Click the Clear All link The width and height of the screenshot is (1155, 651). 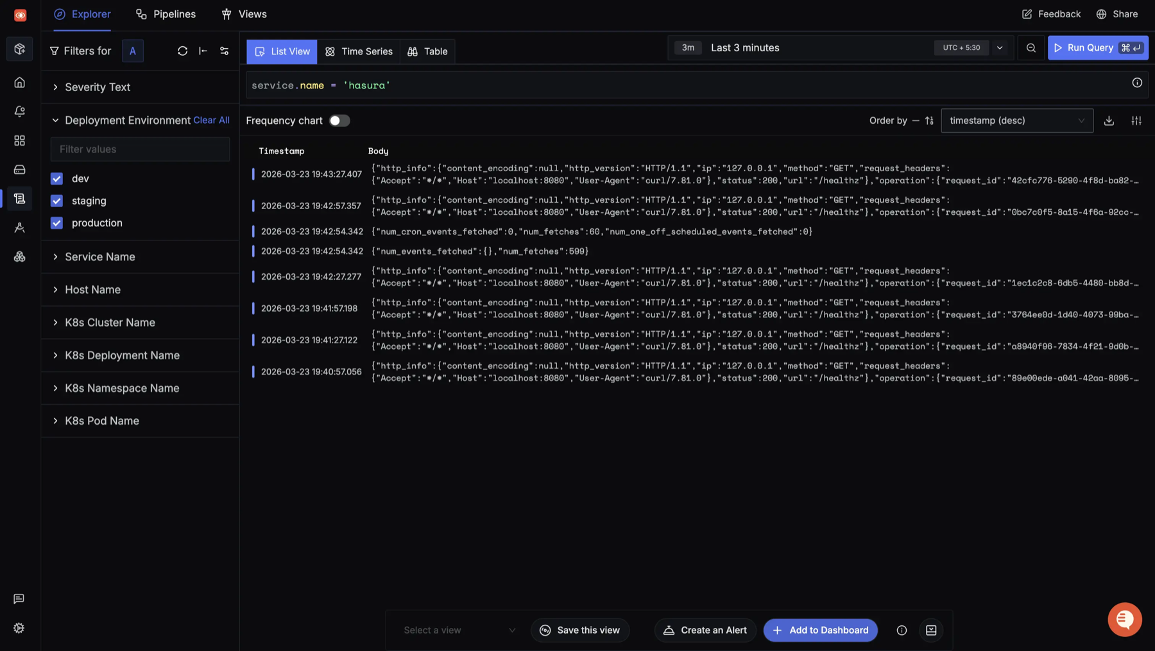(x=211, y=121)
